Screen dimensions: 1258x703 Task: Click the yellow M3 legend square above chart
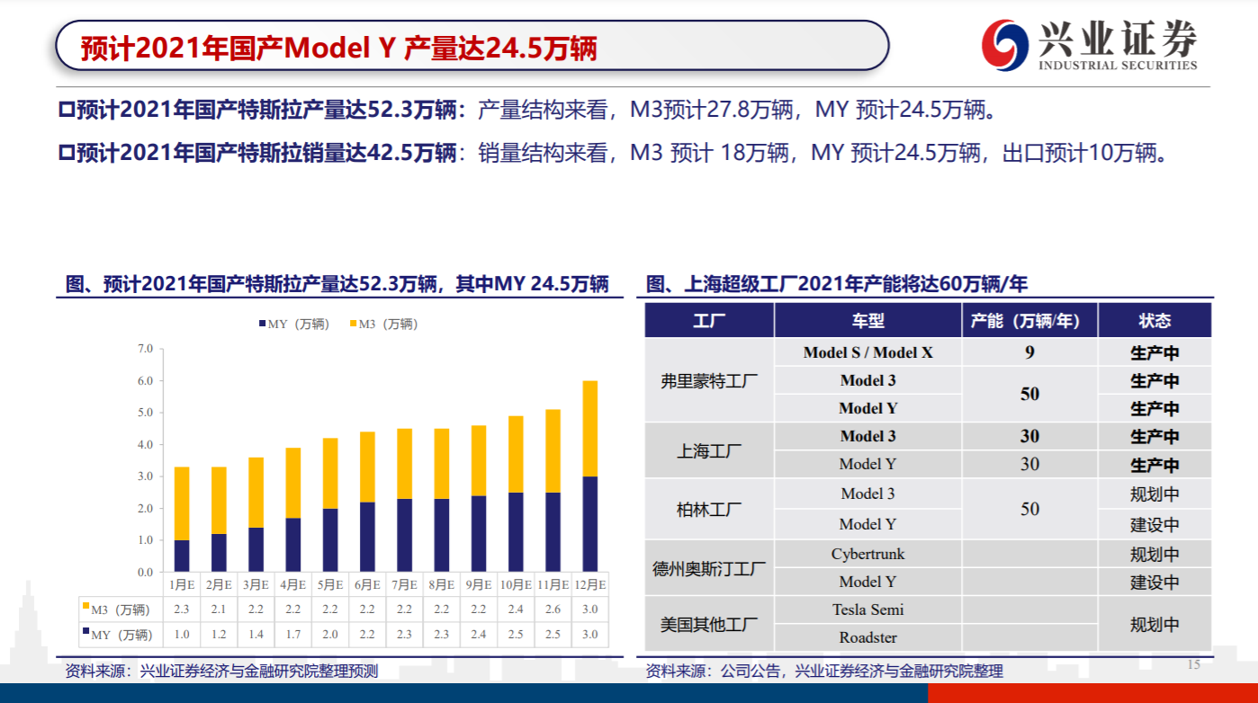point(354,325)
